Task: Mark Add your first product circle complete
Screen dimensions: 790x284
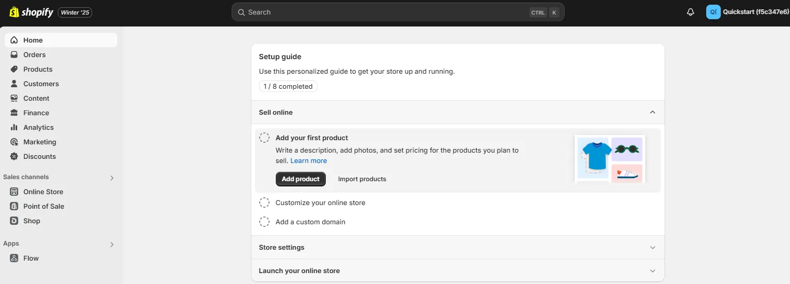Action: point(264,138)
